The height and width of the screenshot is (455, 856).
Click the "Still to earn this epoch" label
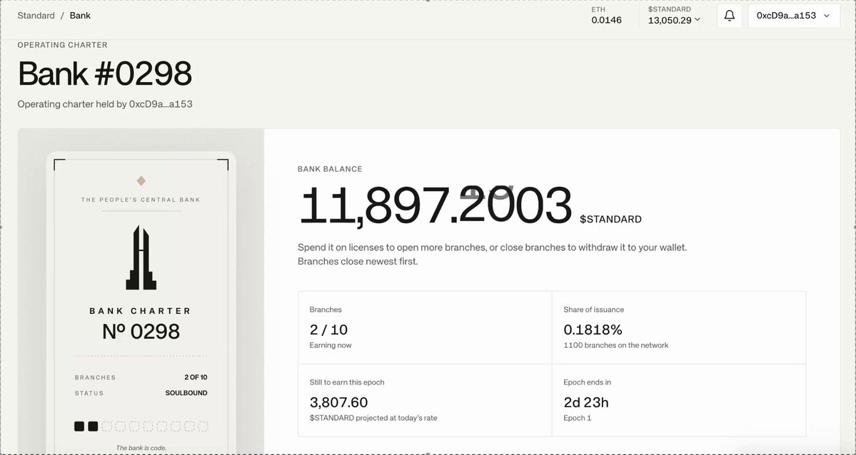pyautogui.click(x=347, y=382)
